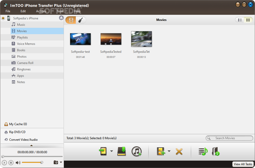Switch to list view mode
This screenshot has width=255, height=168.
pos(240,20)
